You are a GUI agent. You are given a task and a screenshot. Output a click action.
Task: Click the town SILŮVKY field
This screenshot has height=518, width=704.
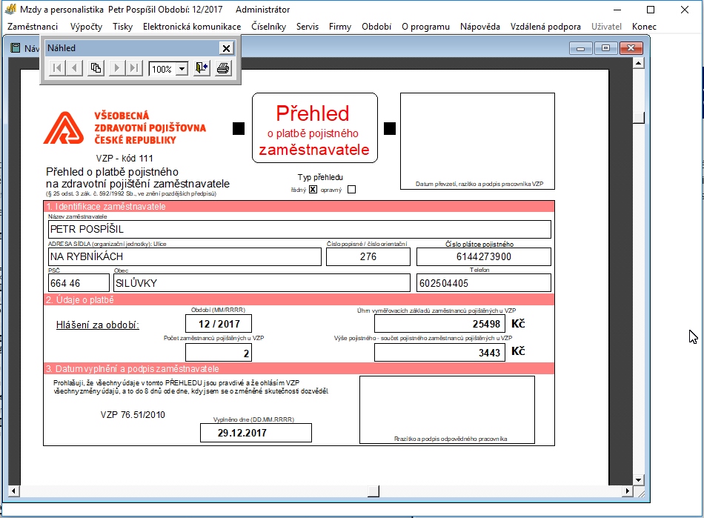262,283
